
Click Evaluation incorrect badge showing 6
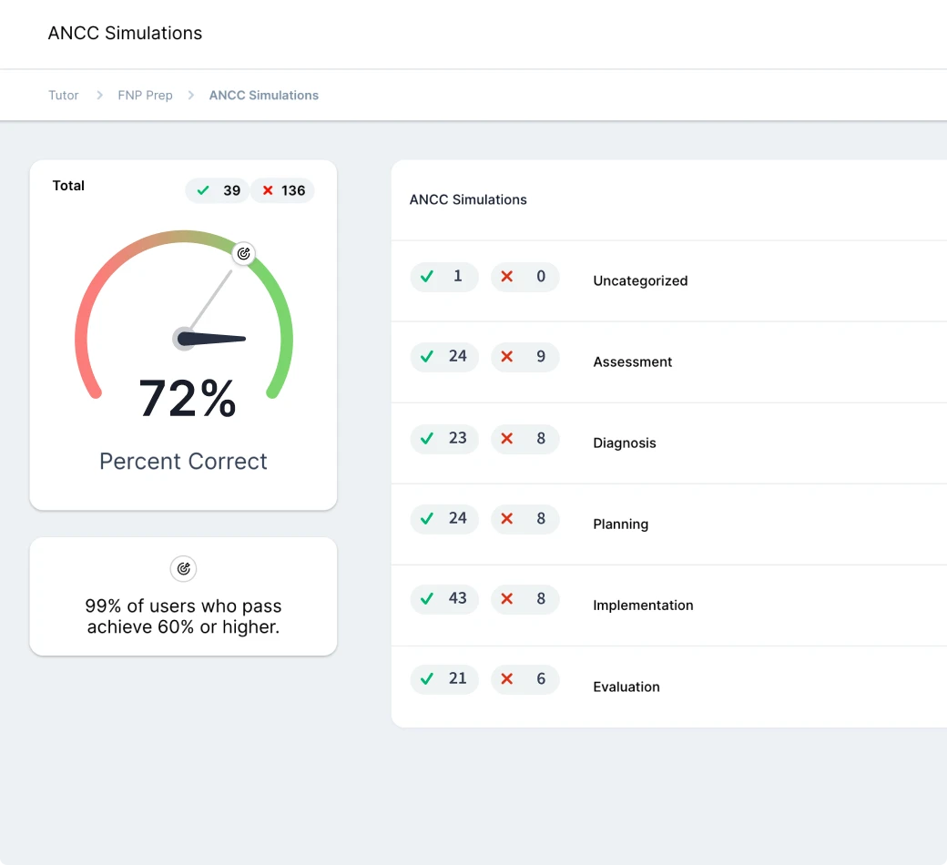point(524,679)
